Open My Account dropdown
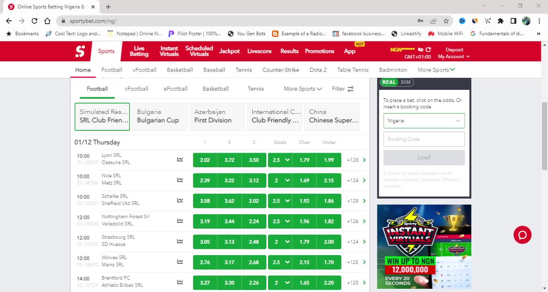Viewport: 548px width, 292px height. [454, 57]
